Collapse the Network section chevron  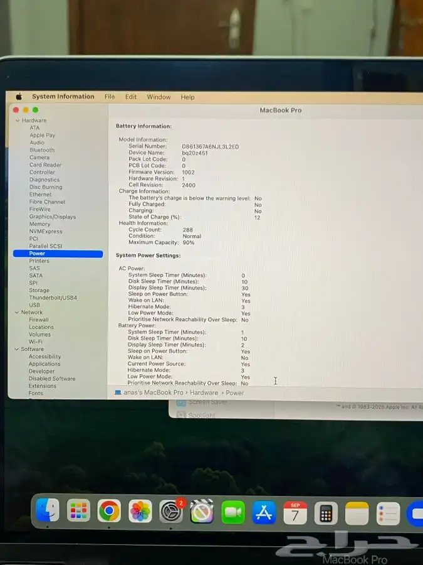click(16, 313)
